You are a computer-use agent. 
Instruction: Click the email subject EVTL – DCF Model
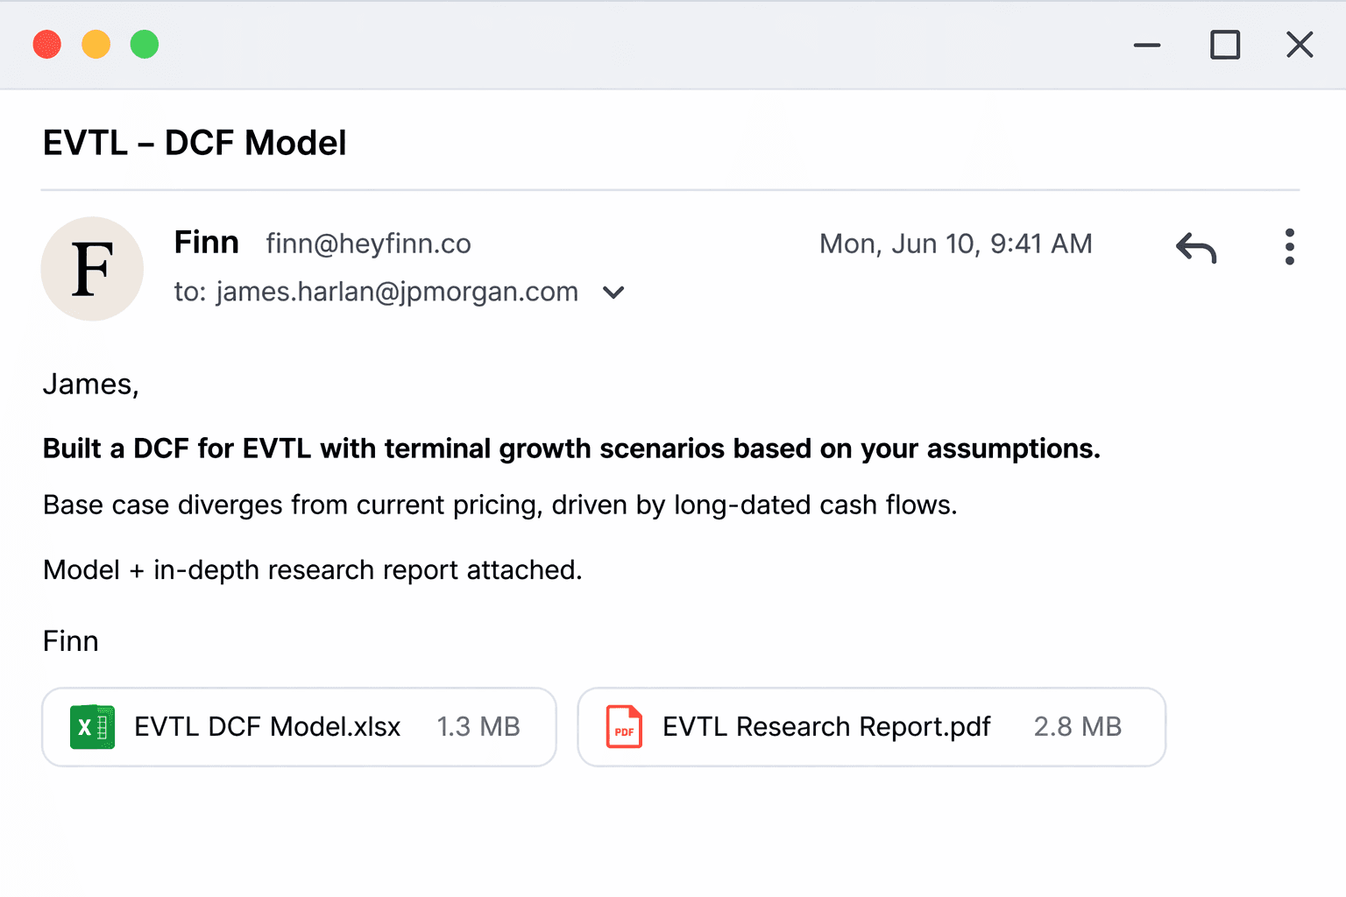pos(195,142)
